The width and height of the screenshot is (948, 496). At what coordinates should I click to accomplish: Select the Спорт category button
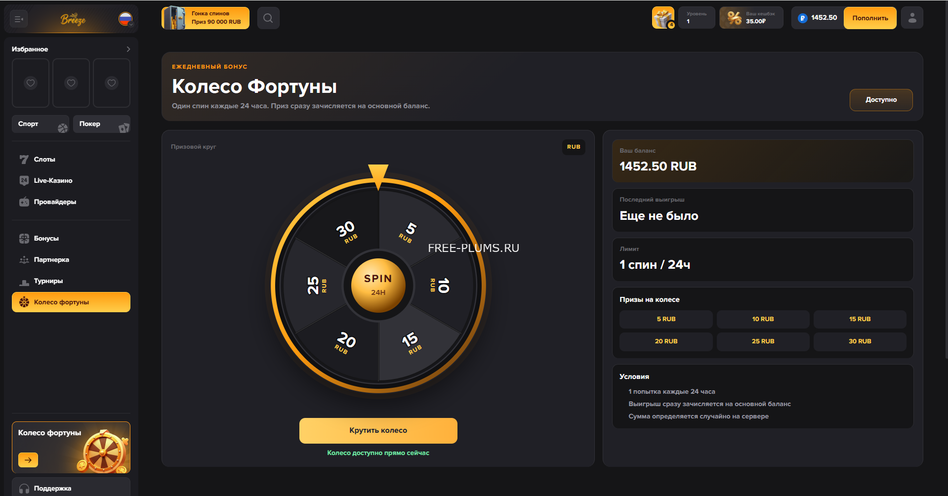point(41,124)
